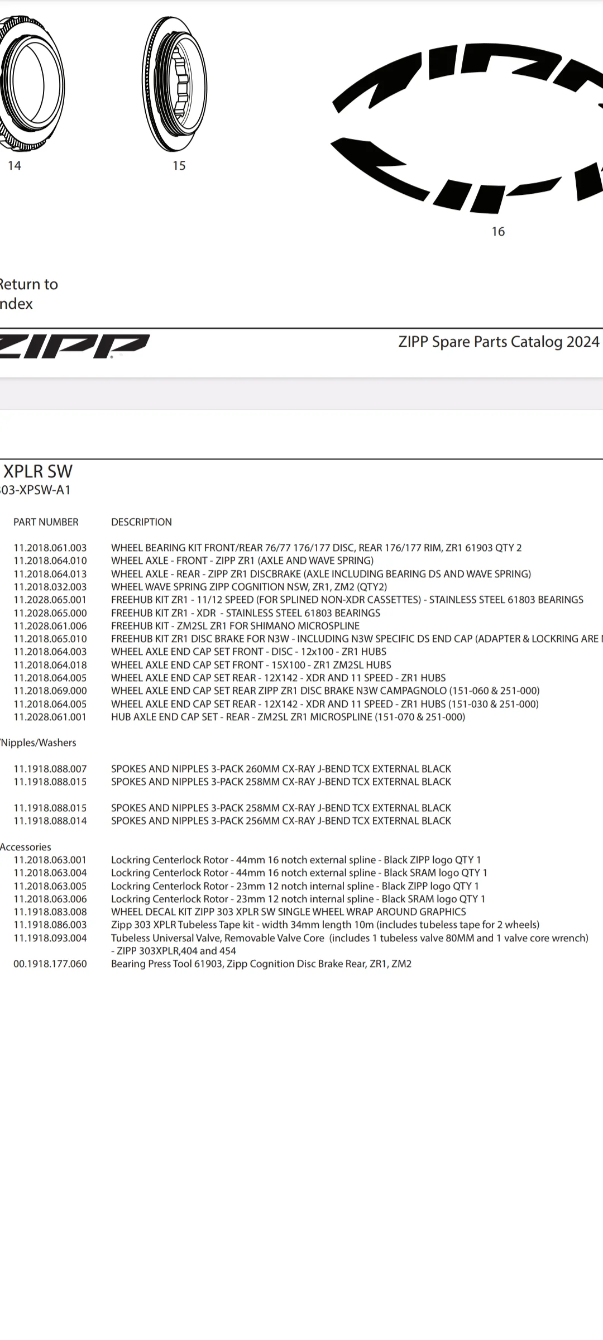This screenshot has width=603, height=1340.
Task: Click 'WHEEL AXLE - REAR - ZIPP ZR1 DISCBRAKE' description
Action: pyautogui.click(x=321, y=574)
